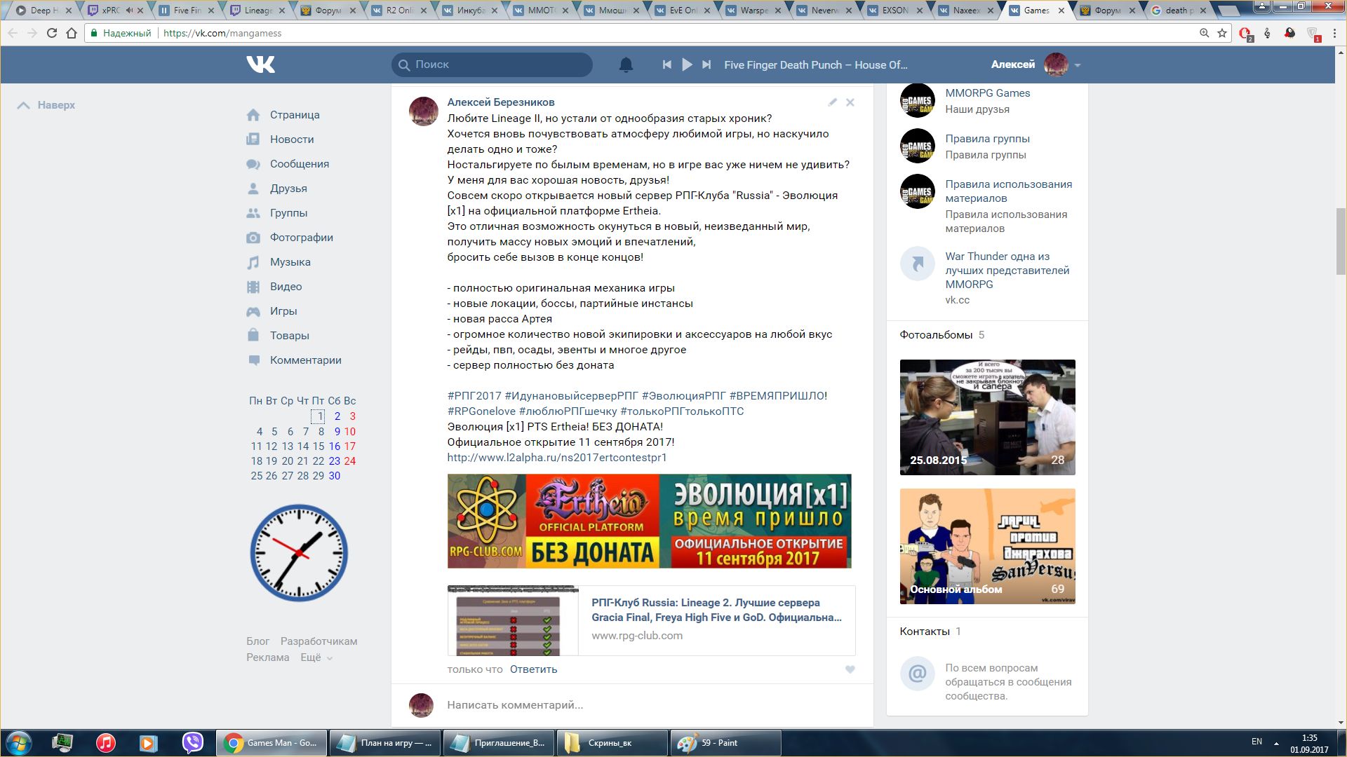Click the zoom magnifier in address bar
This screenshot has height=757, width=1347.
[x=1204, y=33]
